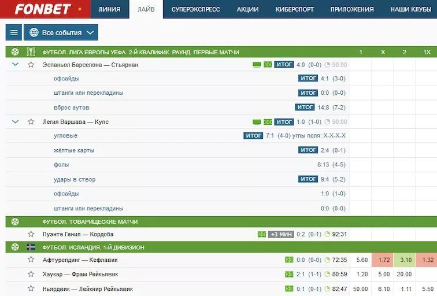Screen dimensions: 437x296
Task: Open the Все события dropdown
Action: [61, 32]
